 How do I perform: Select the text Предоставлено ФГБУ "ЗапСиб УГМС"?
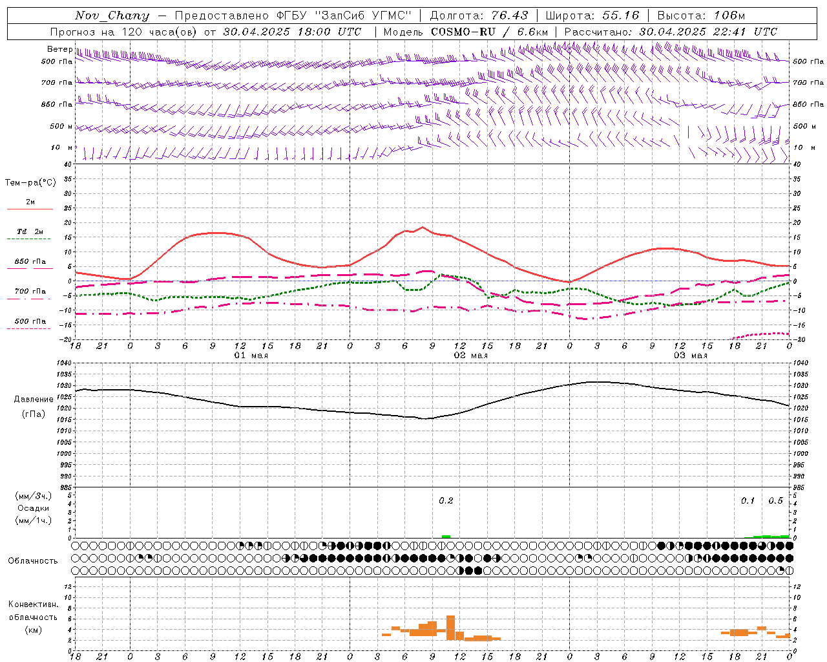(x=293, y=16)
